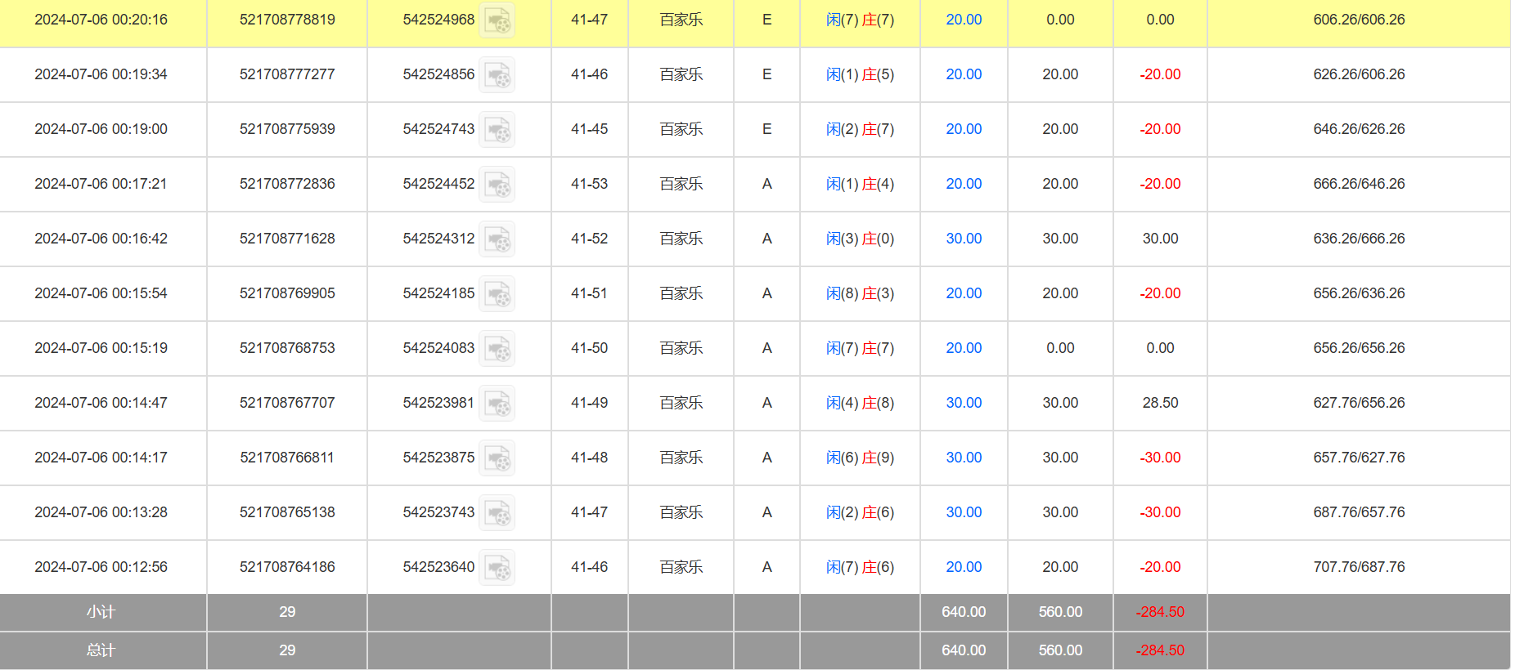This screenshot has width=1515, height=670.
Task: Click the 总计 loss total -284.50
Action: pyautogui.click(x=1160, y=650)
